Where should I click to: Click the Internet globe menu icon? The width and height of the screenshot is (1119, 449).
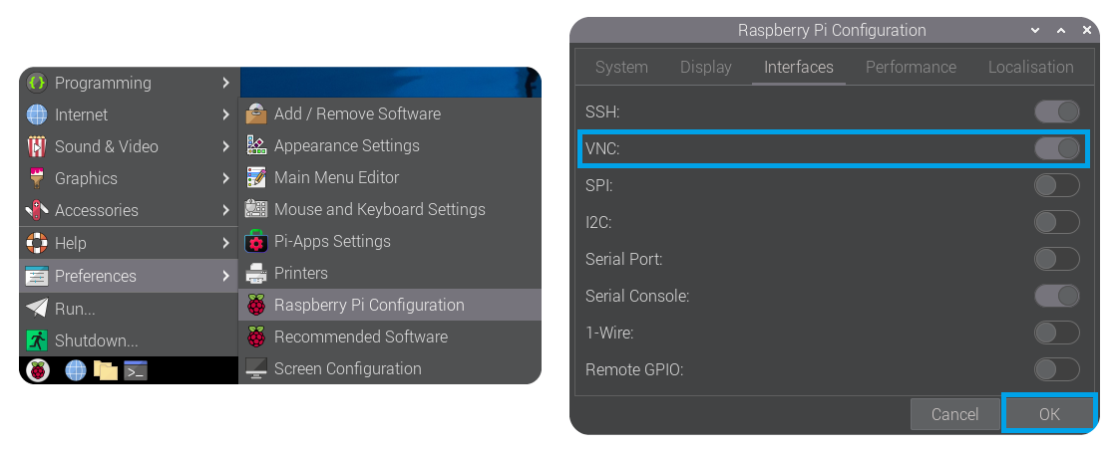click(x=36, y=114)
